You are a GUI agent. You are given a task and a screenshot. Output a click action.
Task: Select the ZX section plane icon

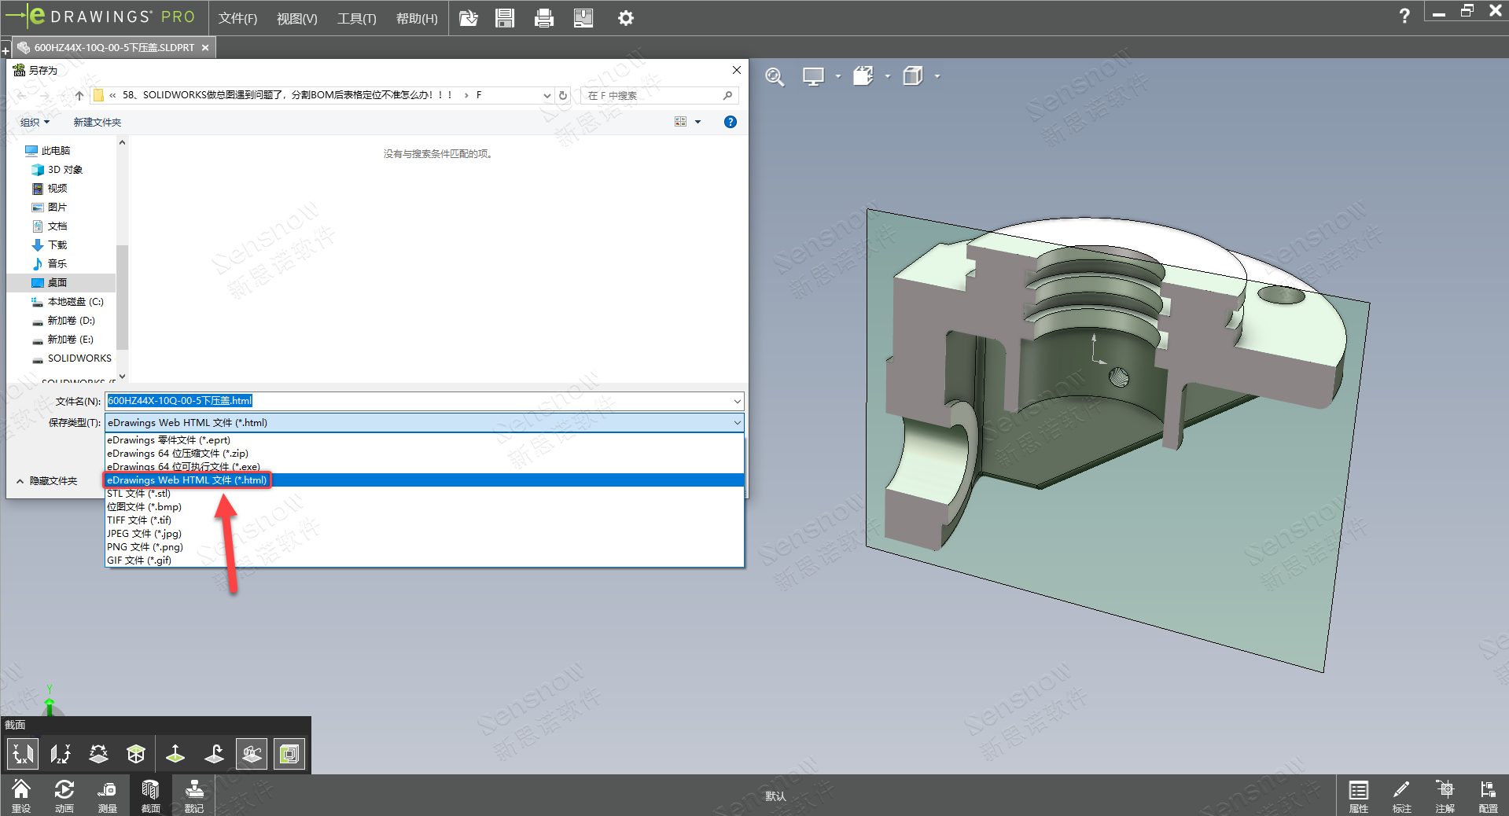[x=98, y=754]
